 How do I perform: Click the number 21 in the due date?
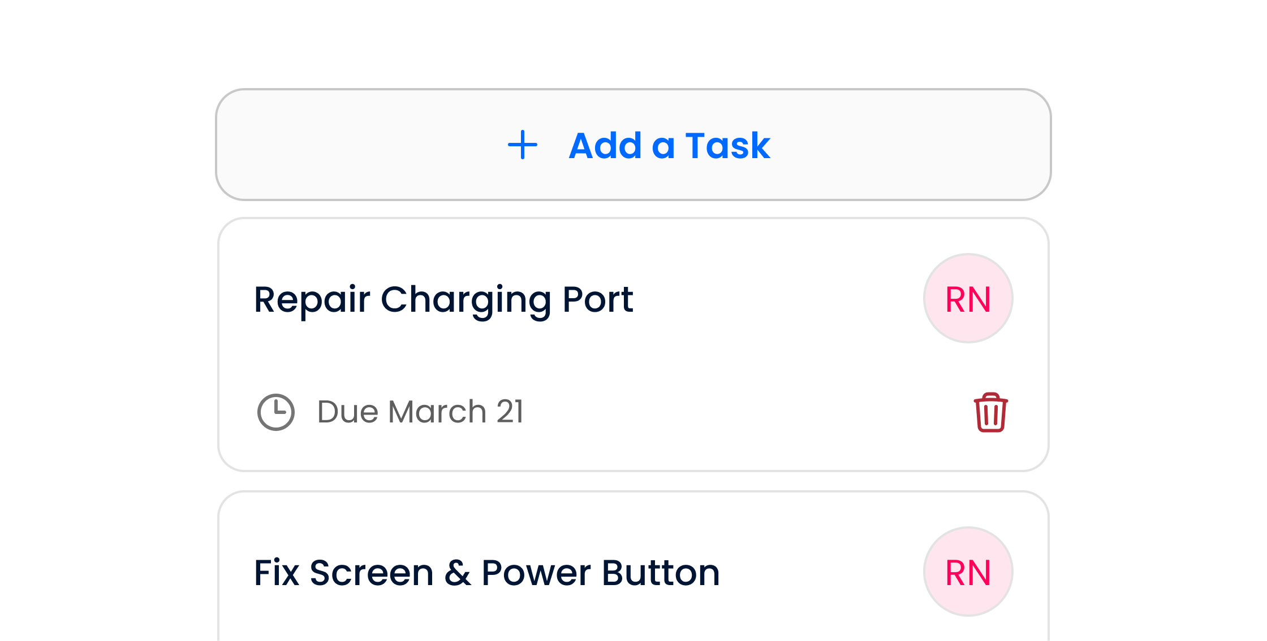(510, 412)
